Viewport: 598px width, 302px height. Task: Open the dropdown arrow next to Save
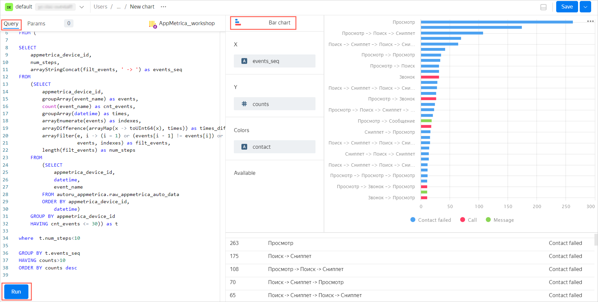[x=585, y=7]
